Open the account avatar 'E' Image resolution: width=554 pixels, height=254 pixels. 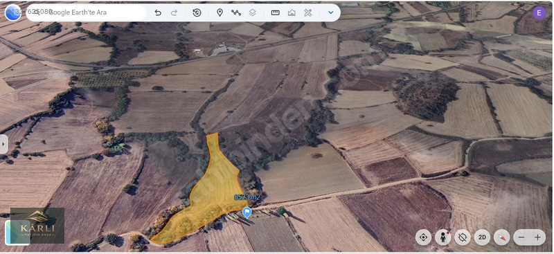[x=539, y=12]
